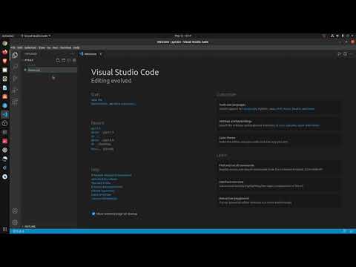Click the New file link under Start

coord(96,100)
